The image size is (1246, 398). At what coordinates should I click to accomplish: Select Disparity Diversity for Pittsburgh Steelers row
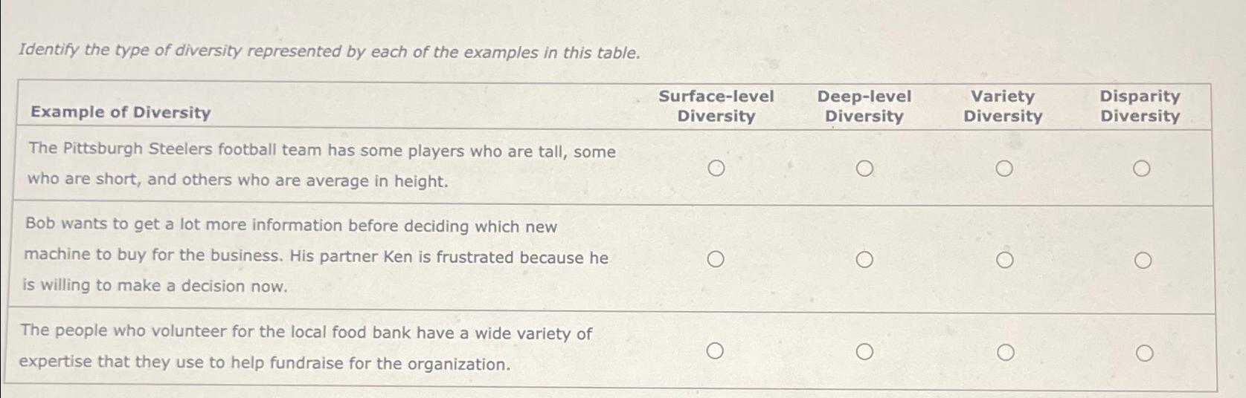[1141, 169]
